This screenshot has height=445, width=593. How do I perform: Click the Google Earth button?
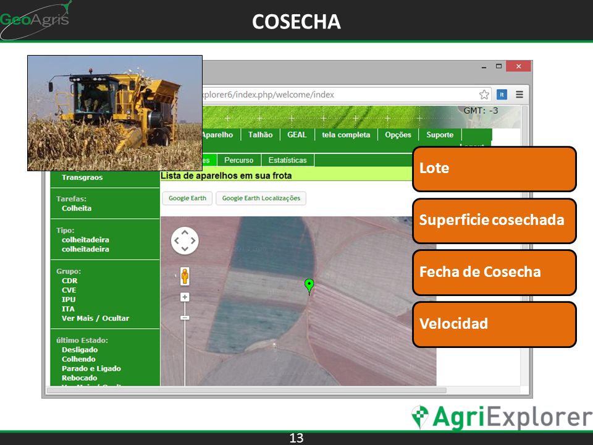[x=187, y=198]
